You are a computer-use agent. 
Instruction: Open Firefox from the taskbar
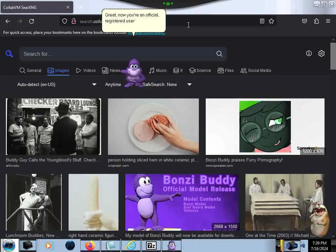(90, 245)
